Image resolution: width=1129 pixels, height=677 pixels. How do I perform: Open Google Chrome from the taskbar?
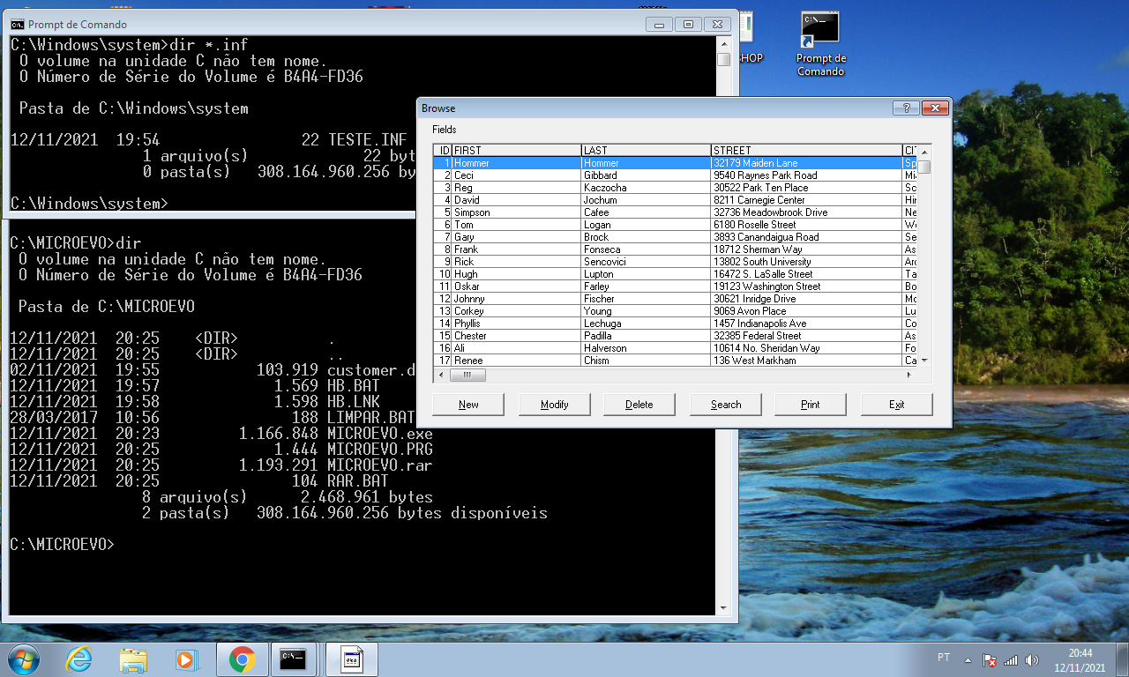(242, 658)
